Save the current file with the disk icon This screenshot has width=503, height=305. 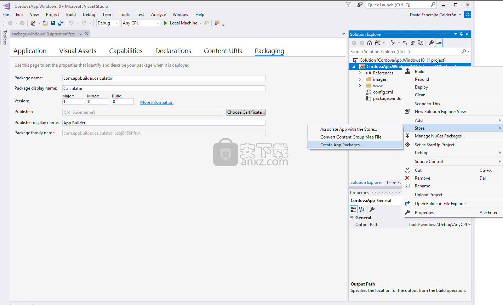53,23
